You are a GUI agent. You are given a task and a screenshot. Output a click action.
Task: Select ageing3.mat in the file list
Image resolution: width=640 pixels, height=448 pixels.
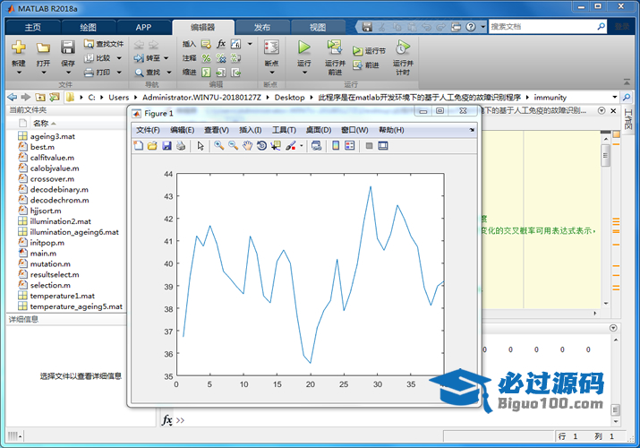[53, 136]
